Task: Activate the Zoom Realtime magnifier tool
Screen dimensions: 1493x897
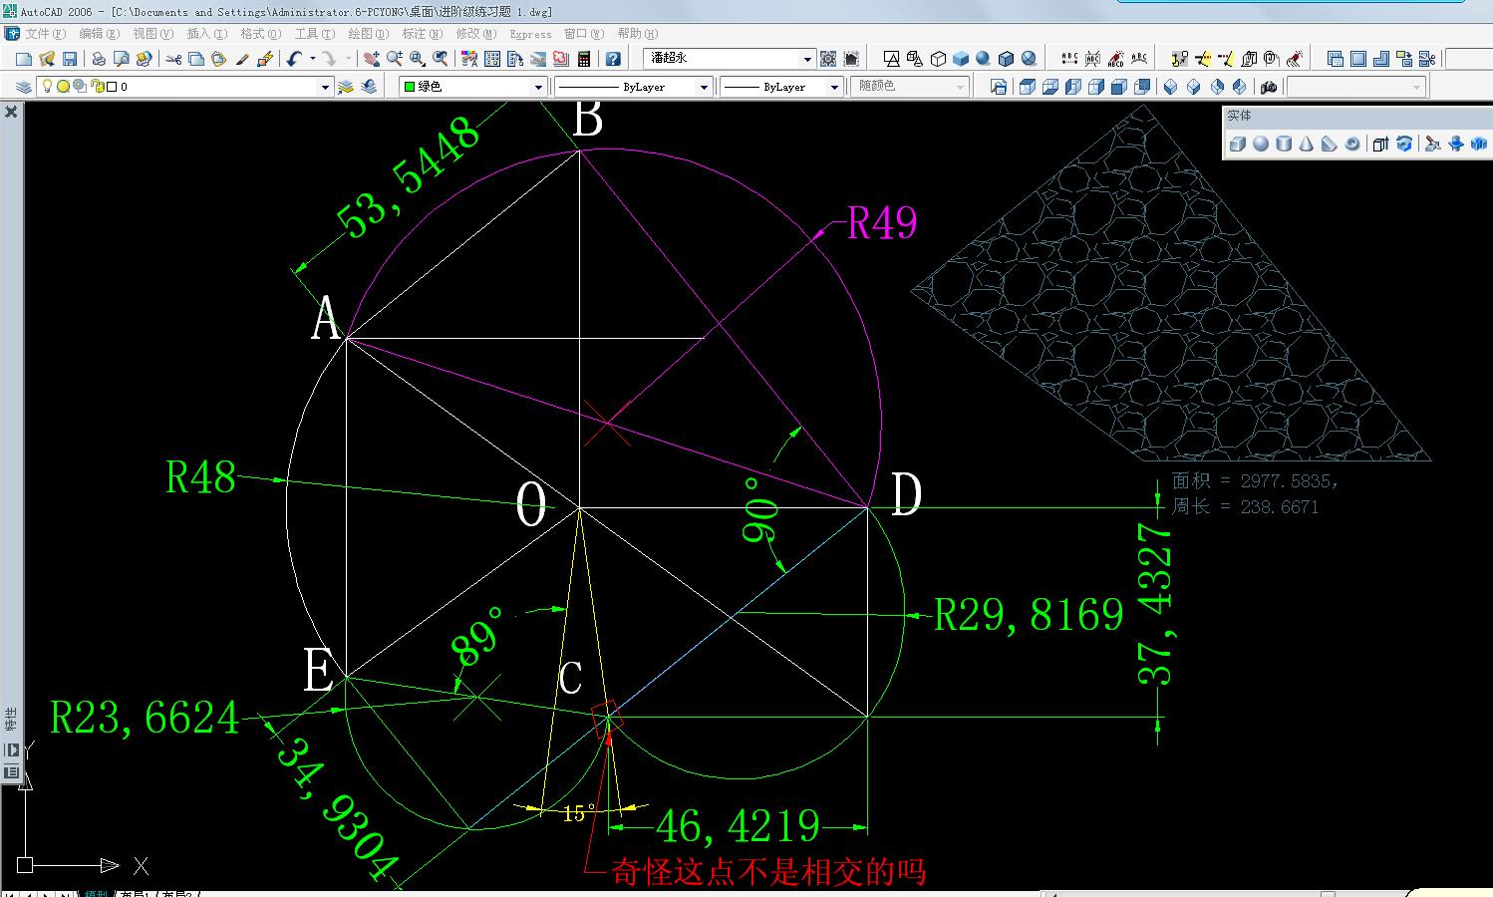Action: pos(395,59)
